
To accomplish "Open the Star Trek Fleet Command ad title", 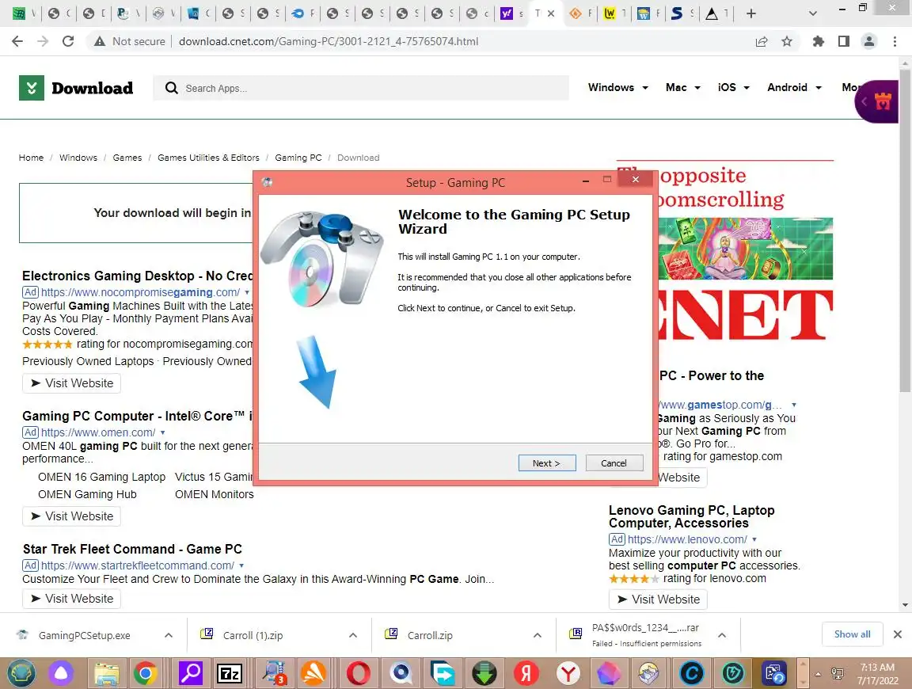I will click(132, 549).
